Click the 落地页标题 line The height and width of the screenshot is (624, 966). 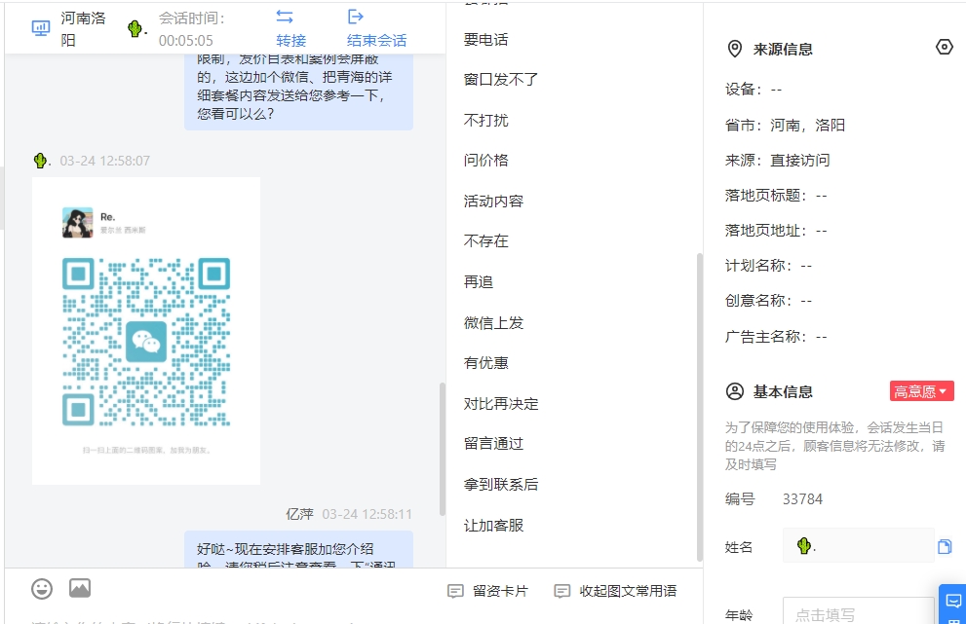(776, 196)
